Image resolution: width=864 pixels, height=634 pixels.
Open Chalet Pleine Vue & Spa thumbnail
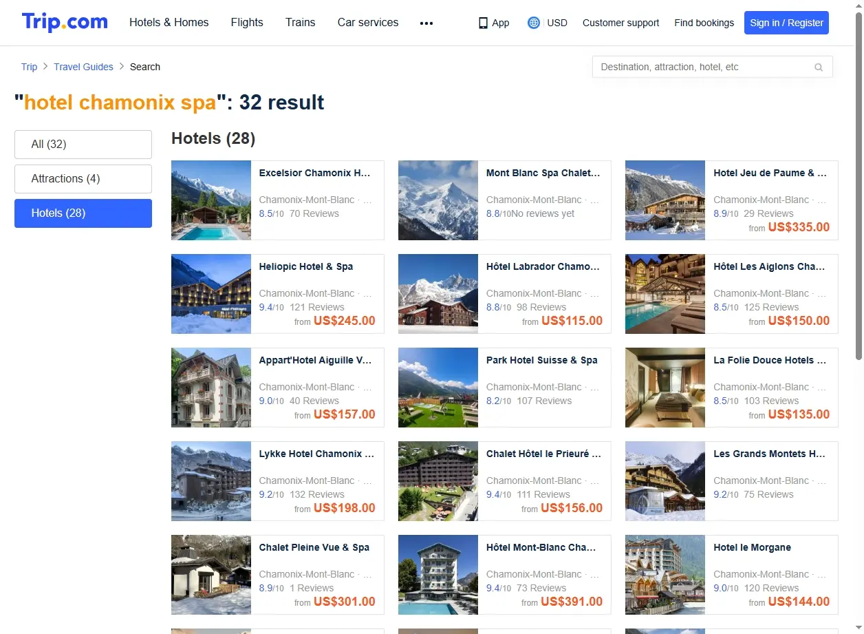[x=211, y=575]
